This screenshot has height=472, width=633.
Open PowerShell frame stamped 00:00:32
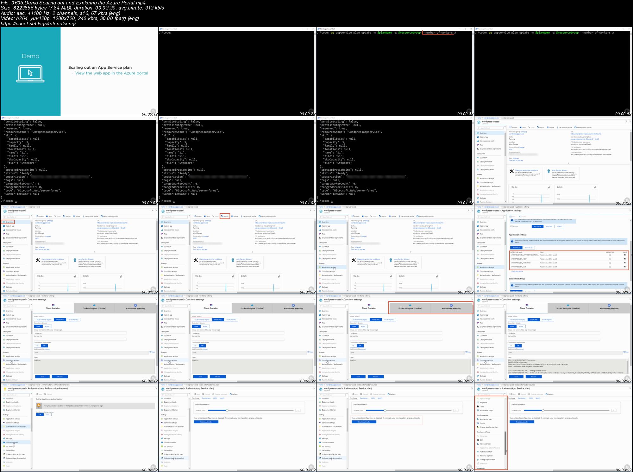click(x=395, y=72)
